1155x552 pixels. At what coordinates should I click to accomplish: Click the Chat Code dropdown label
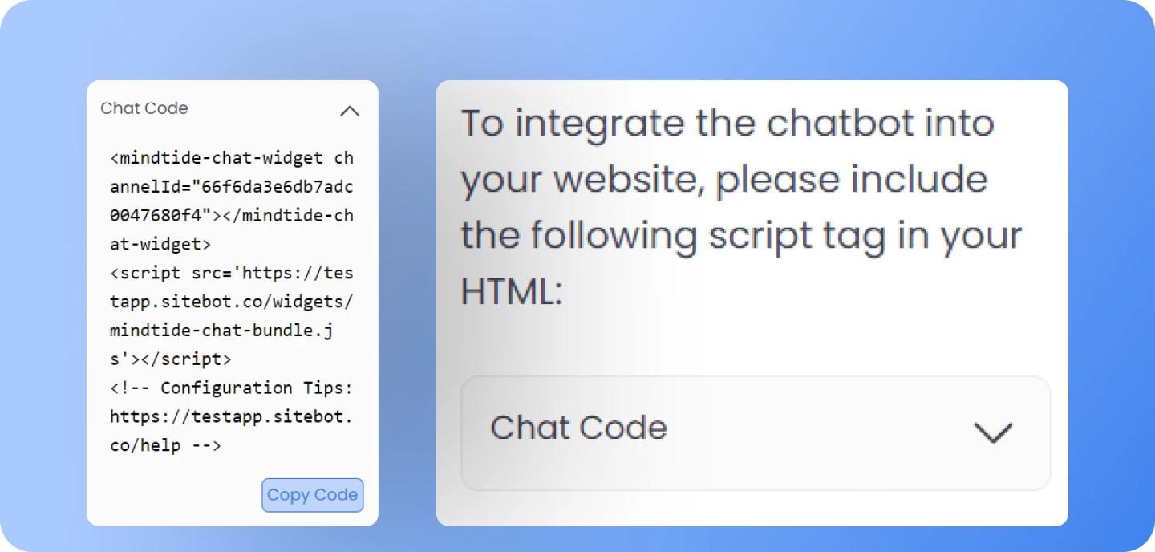(579, 428)
